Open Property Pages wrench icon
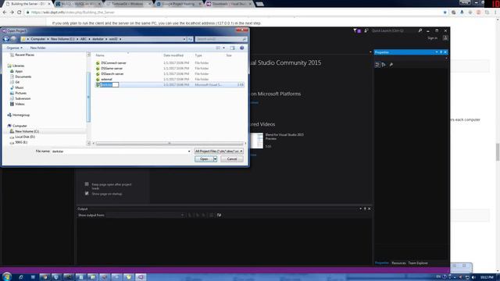The image size is (500, 281). 391,65
